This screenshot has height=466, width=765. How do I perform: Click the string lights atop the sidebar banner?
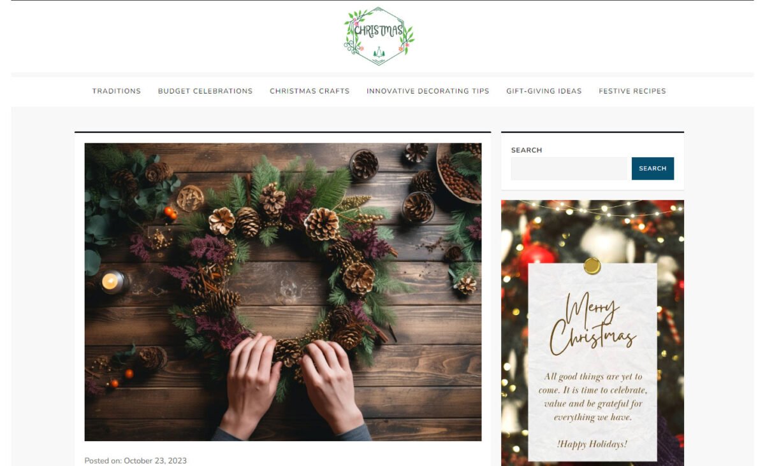tap(592, 209)
